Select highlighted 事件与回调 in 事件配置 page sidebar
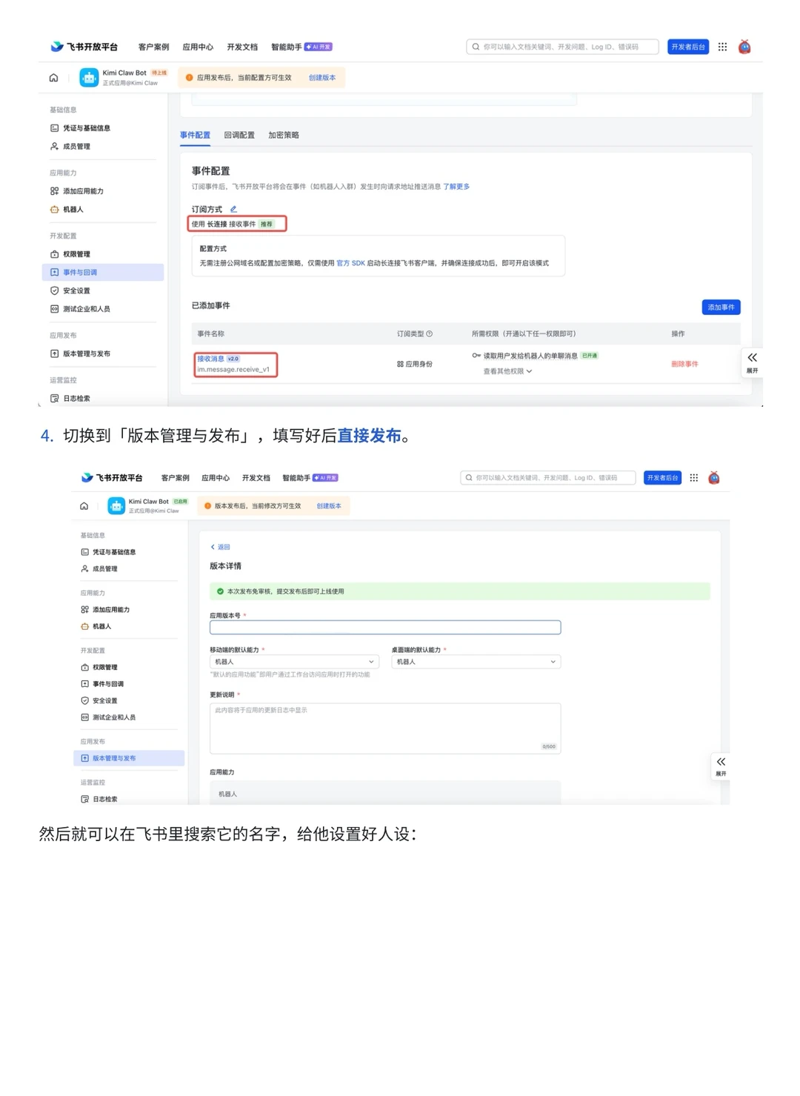Image resolution: width=800 pixels, height=1096 pixels. (103, 273)
